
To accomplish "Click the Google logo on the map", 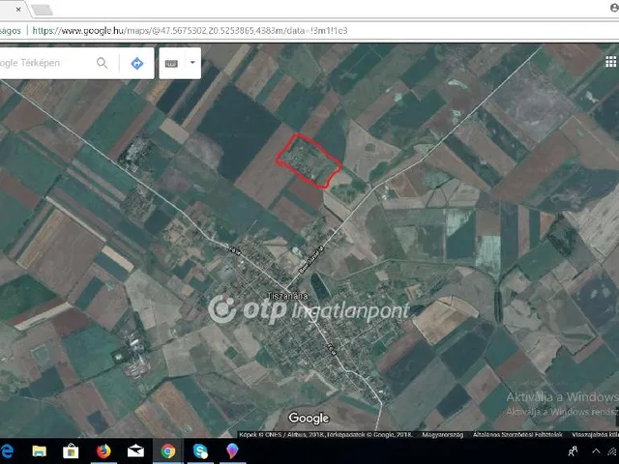I will 309,419.
